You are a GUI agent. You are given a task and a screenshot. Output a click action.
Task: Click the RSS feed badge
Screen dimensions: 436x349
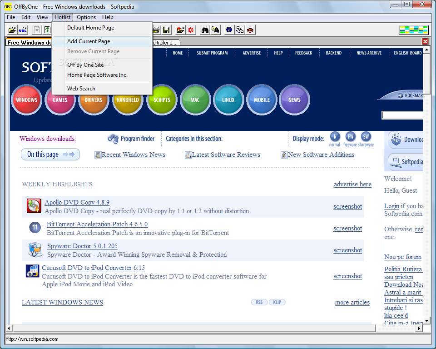[259, 302]
